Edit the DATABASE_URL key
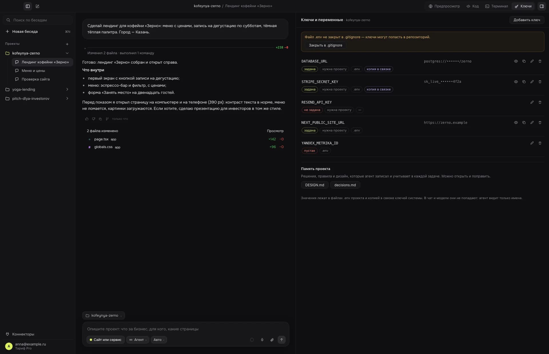549x354 pixels. (x=532, y=61)
